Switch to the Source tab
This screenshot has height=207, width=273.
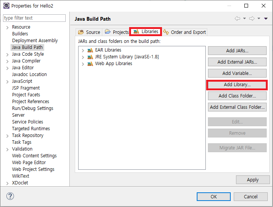point(89,32)
